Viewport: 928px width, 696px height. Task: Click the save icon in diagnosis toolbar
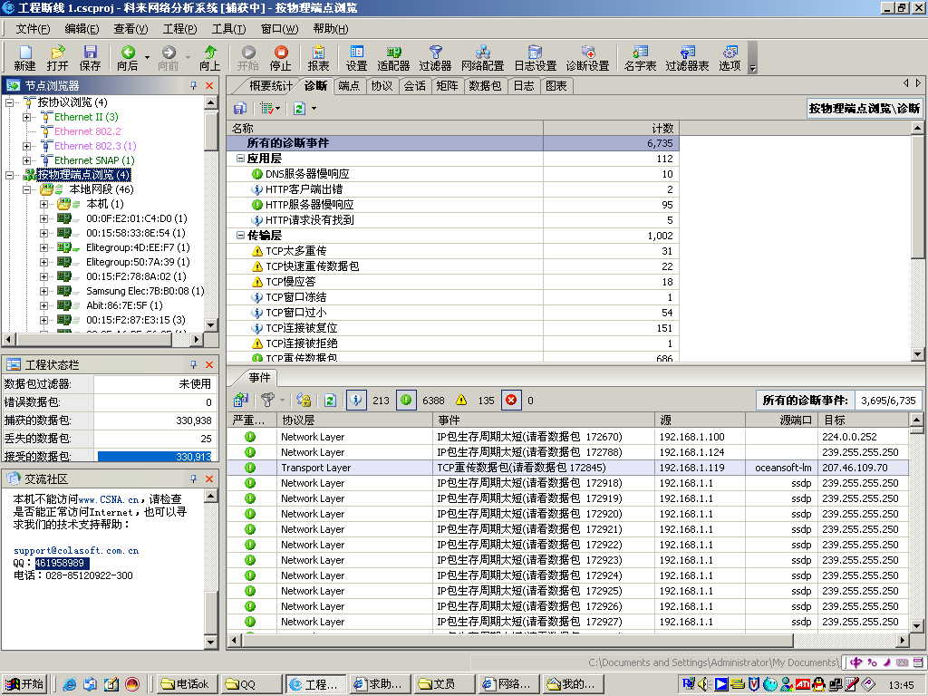click(x=240, y=108)
